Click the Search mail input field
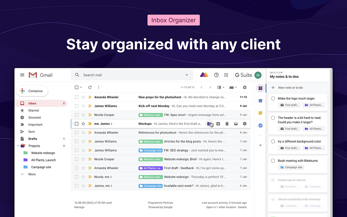Image resolution: width=347 pixels, height=217 pixels. (133, 75)
